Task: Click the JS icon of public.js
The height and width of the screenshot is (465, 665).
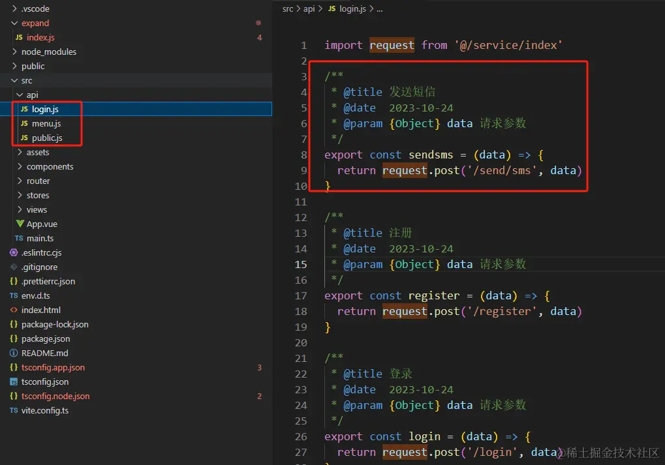Action: coord(24,138)
